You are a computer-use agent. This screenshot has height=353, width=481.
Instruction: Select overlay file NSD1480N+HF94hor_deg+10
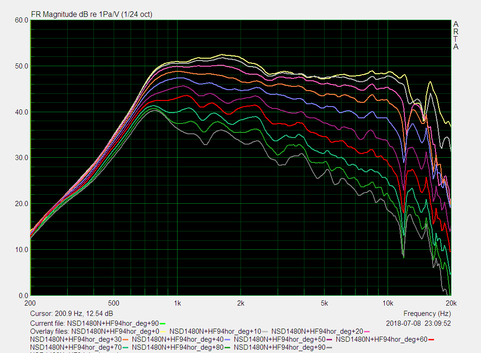pos(215,331)
